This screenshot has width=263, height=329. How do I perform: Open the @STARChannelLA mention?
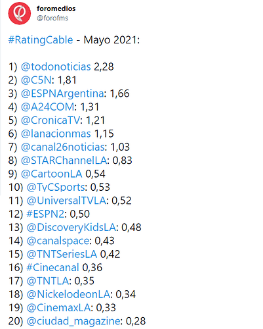point(64,161)
